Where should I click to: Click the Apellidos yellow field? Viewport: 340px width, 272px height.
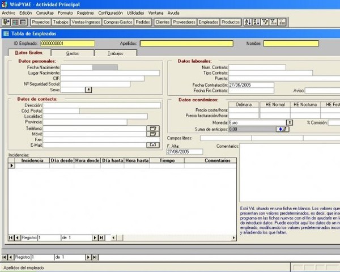(186, 44)
